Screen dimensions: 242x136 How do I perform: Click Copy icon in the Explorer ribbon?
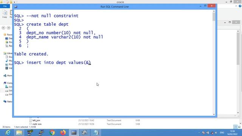click(x=5, y=14)
